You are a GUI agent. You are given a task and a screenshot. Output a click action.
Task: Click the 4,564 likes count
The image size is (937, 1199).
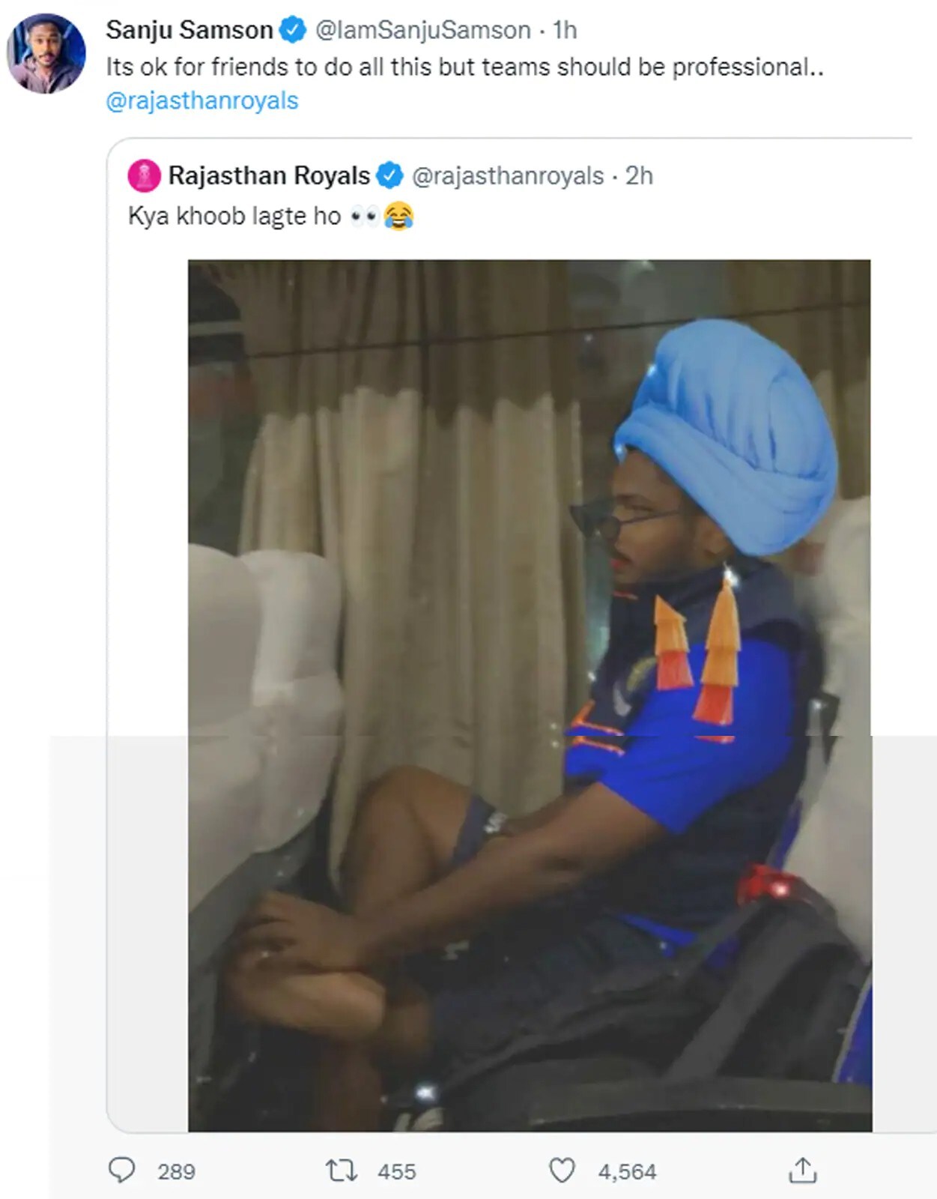pos(627,1171)
